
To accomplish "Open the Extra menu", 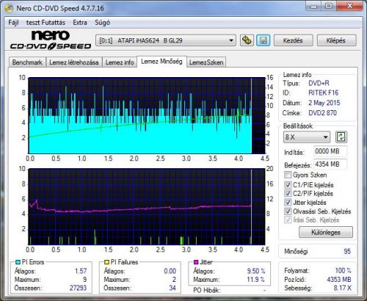I will point(80,23).
